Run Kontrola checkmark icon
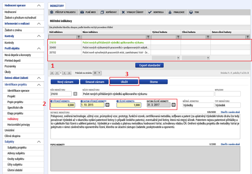The height and width of the screenshot is (174, 252). [150, 12]
